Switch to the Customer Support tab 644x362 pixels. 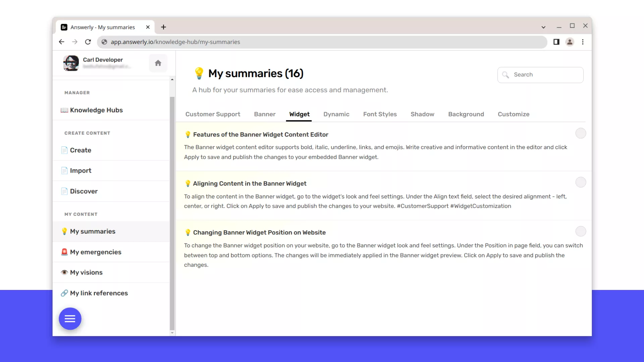(x=213, y=114)
